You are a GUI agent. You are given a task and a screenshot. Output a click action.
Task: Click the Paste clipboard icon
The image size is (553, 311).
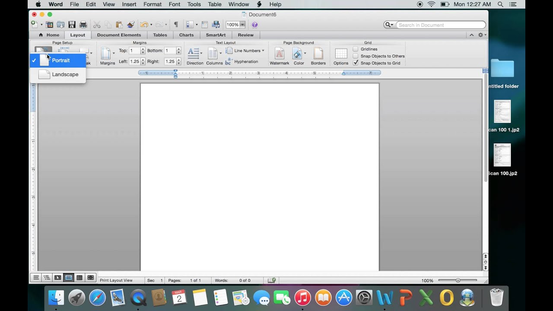coord(119,25)
